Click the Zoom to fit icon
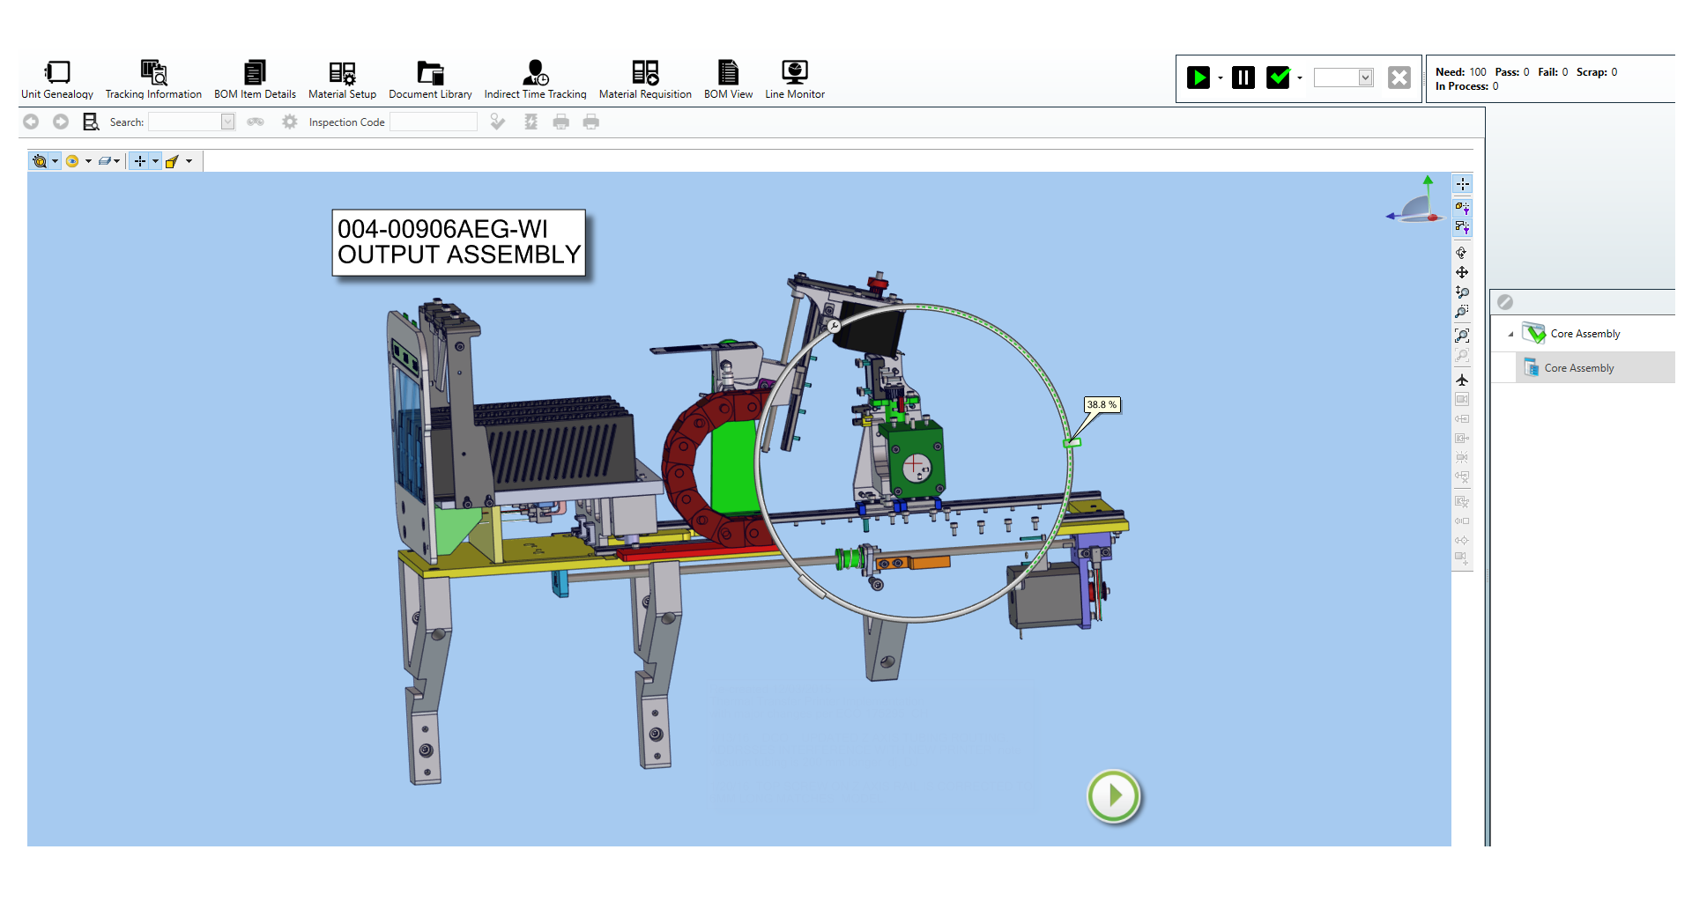Image resolution: width=1692 pixels, height=916 pixels. coord(1462,335)
